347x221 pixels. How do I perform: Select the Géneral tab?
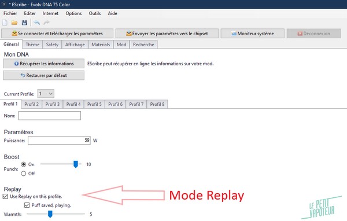pyautogui.click(x=11, y=44)
